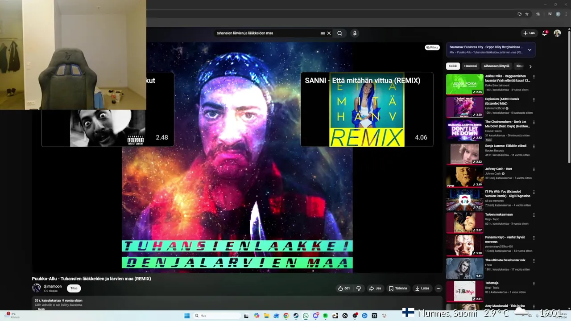The width and height of the screenshot is (571, 321).
Task: Subscribe with the Tilaa button
Action: [x=74, y=288]
